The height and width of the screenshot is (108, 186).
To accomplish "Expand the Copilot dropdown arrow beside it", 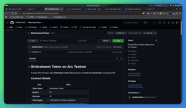I will point(148,22).
